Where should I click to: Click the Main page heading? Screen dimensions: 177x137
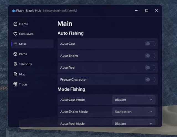[65, 24]
